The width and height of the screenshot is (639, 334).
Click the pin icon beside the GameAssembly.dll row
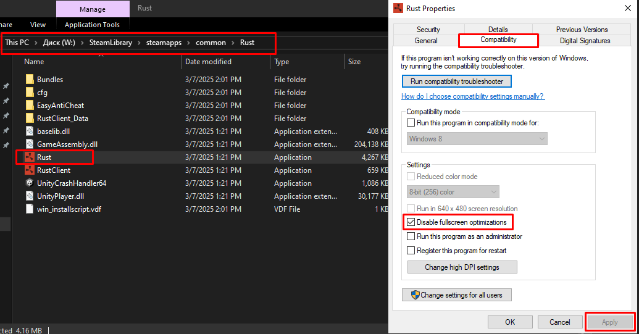click(6, 145)
